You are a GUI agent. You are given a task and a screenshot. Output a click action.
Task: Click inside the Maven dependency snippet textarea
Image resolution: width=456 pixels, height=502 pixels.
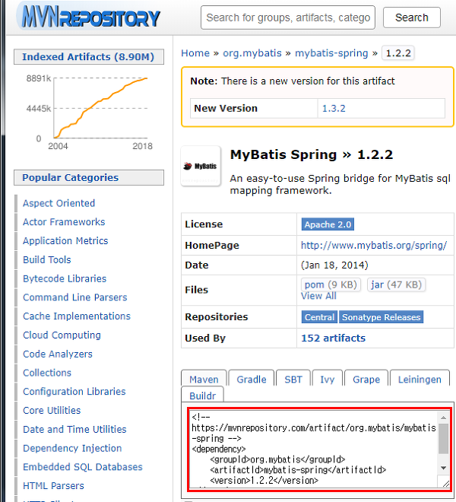tap(314, 450)
